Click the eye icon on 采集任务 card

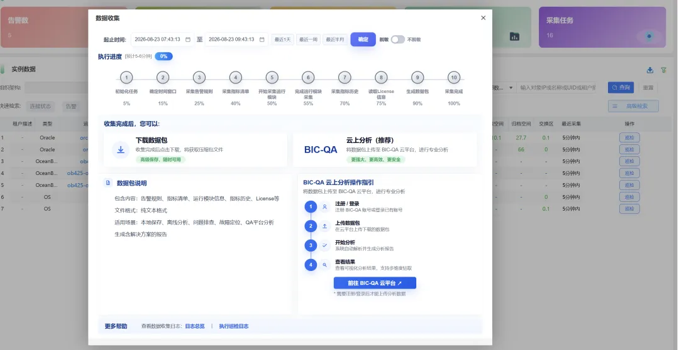[649, 36]
